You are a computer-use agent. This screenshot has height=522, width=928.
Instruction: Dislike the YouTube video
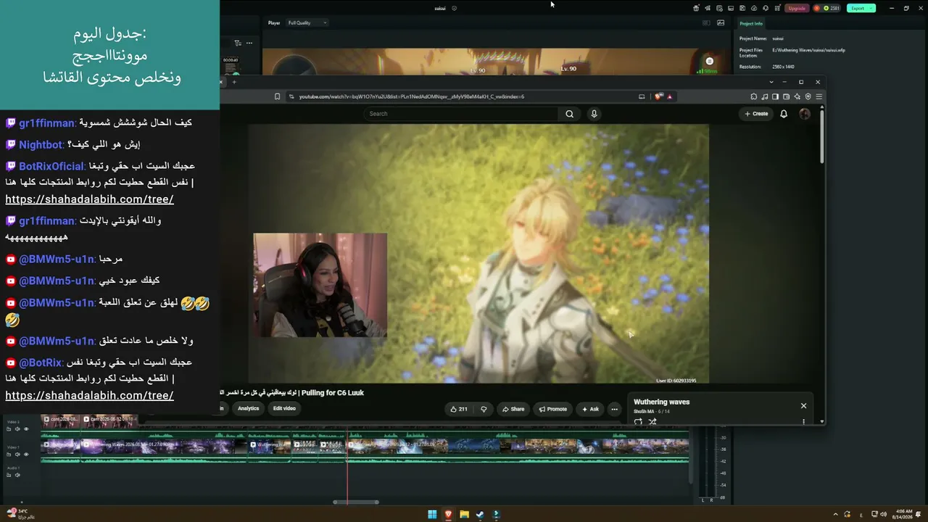click(484, 409)
